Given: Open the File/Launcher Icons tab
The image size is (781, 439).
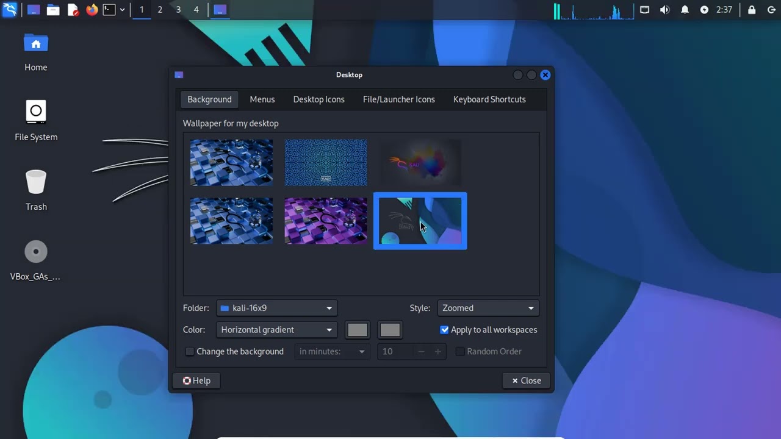Looking at the screenshot, I should (x=399, y=99).
